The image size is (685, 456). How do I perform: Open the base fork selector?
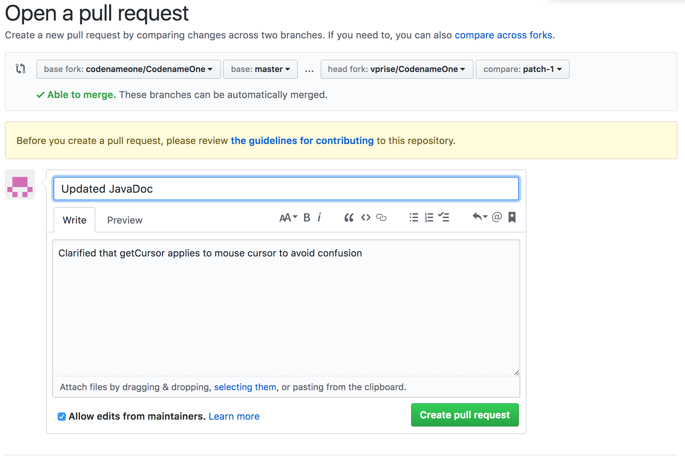pyautogui.click(x=128, y=69)
